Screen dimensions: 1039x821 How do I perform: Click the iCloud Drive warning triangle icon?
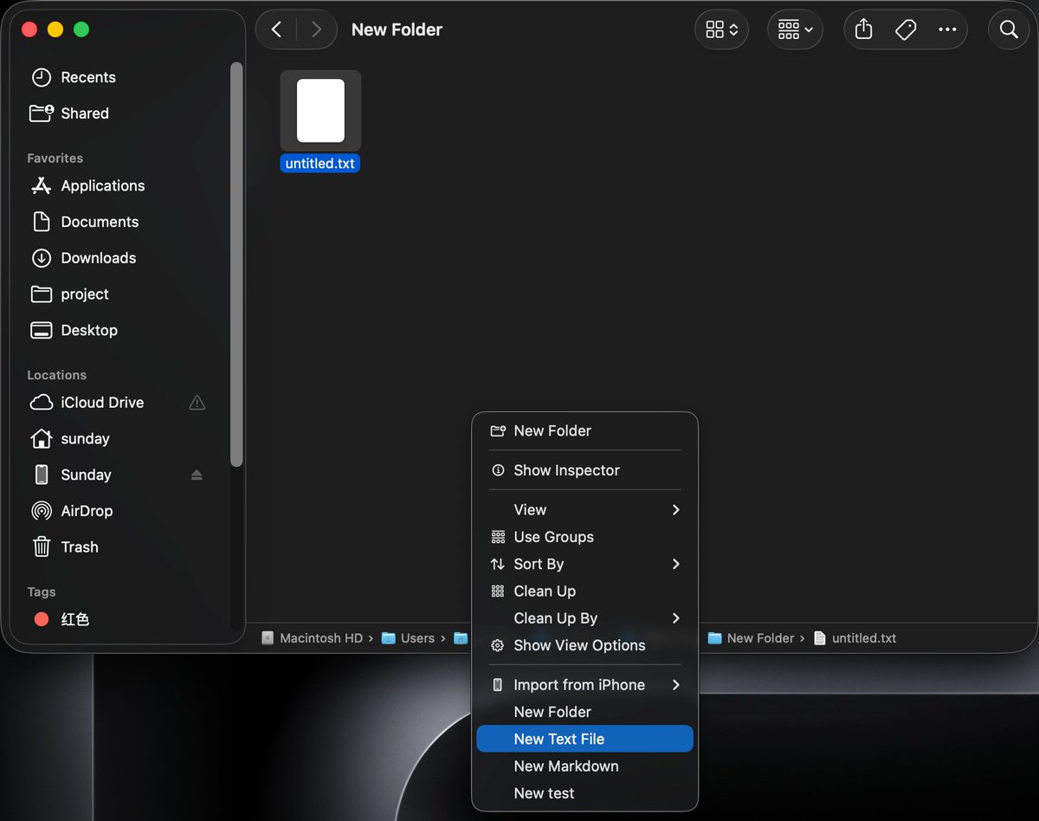tap(197, 403)
